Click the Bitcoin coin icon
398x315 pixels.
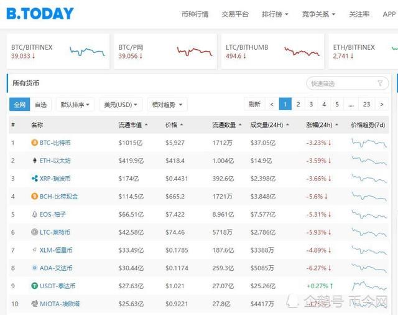tap(35, 143)
